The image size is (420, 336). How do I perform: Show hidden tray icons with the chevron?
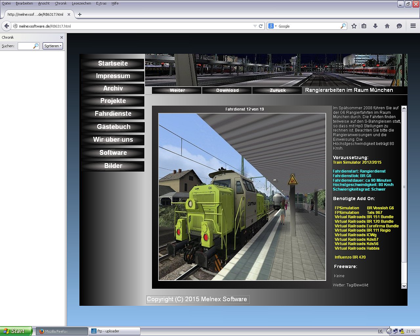(389, 331)
